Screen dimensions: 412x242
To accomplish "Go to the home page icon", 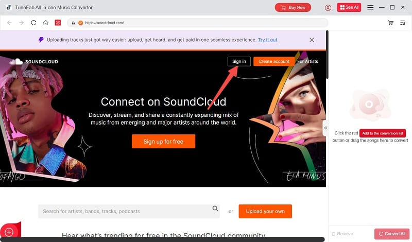I will click(x=46, y=23).
